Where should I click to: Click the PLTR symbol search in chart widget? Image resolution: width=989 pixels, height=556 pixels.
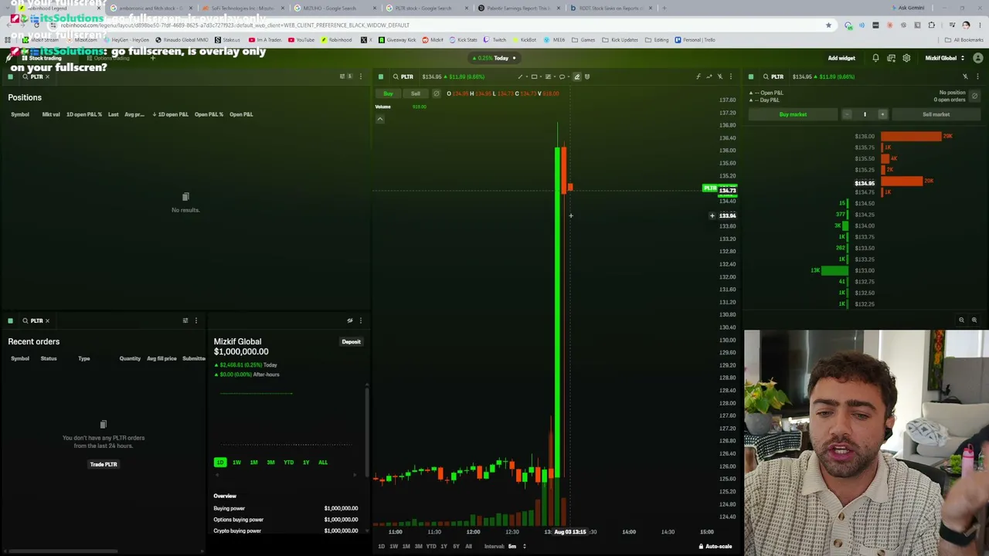(x=403, y=76)
